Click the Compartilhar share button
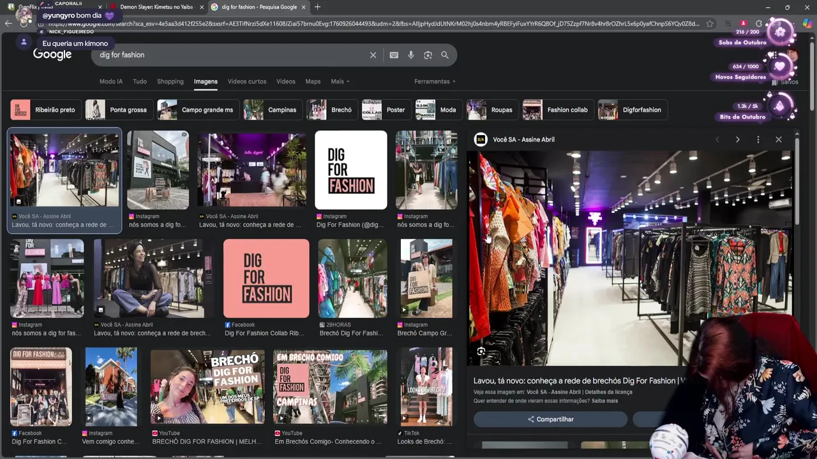This screenshot has height=459, width=817. (x=550, y=419)
